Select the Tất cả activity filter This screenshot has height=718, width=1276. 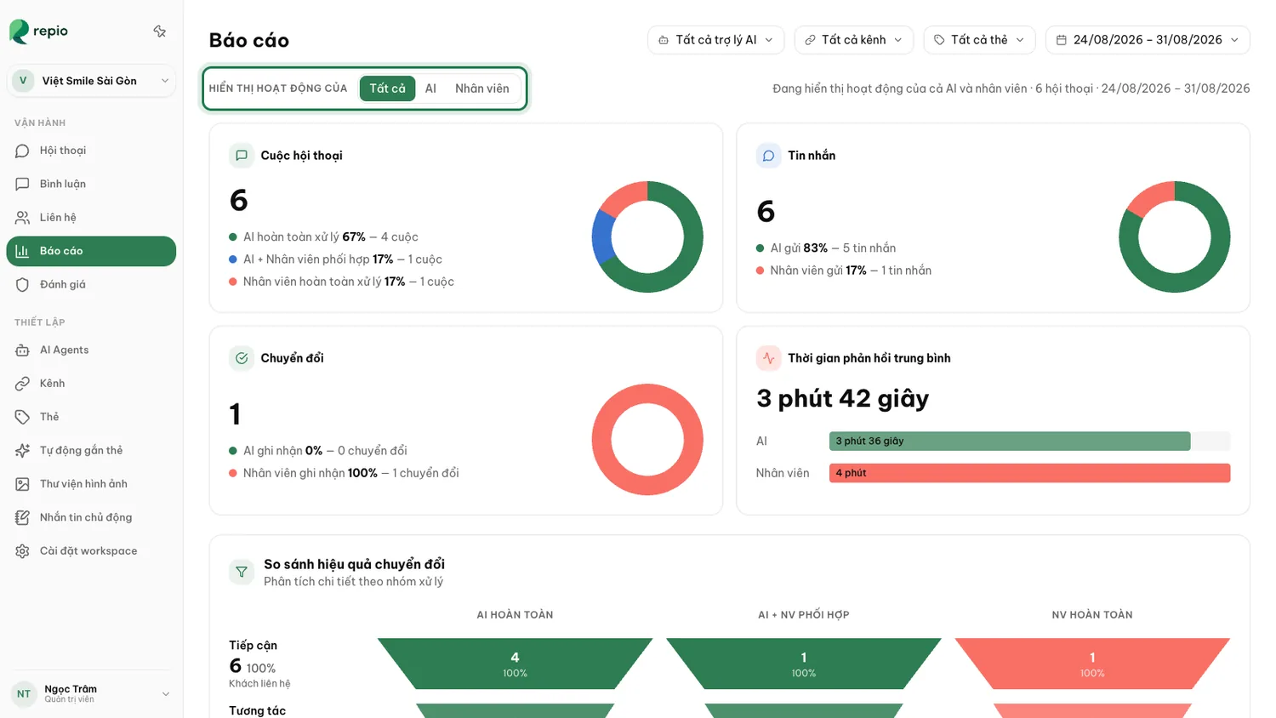coord(387,88)
